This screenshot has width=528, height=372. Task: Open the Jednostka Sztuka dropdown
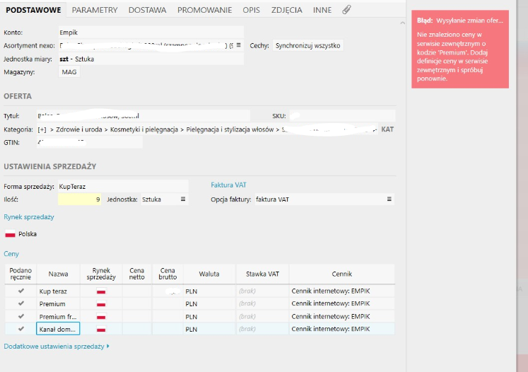point(165,199)
